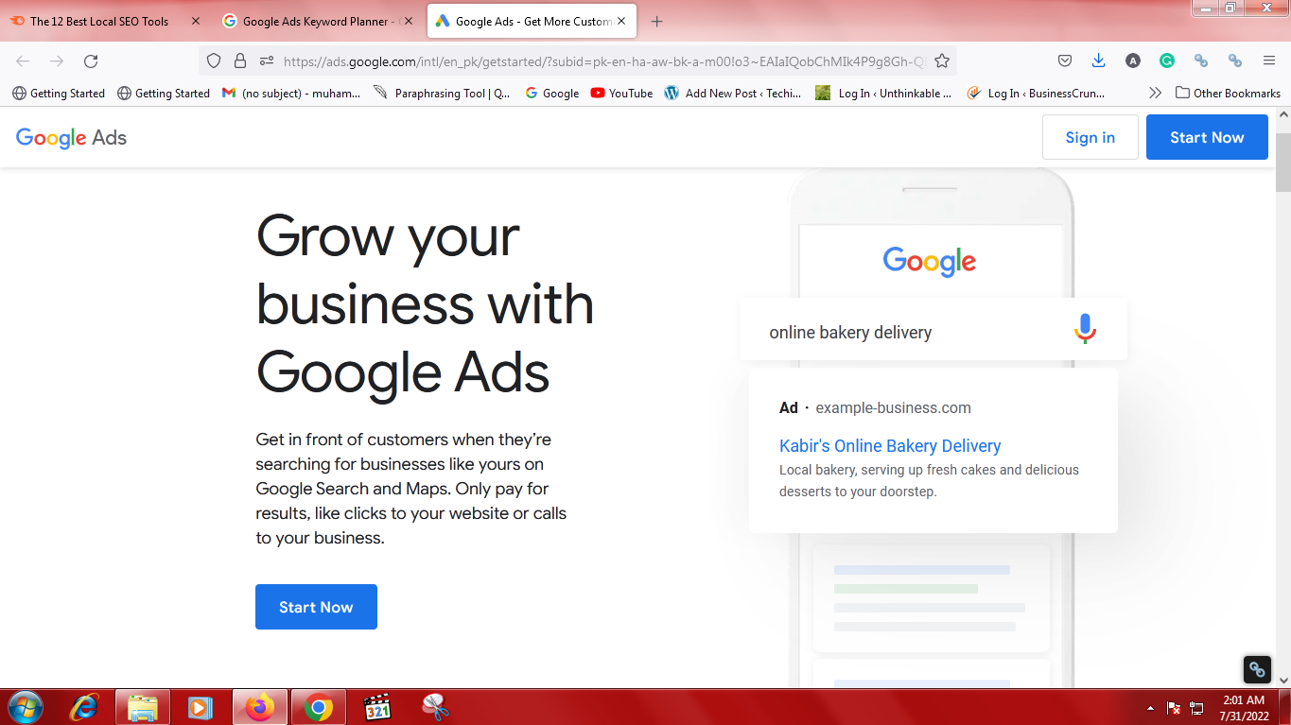Click the page vertical scrollbar thumb
The height and width of the screenshot is (725, 1291).
pos(1282,163)
